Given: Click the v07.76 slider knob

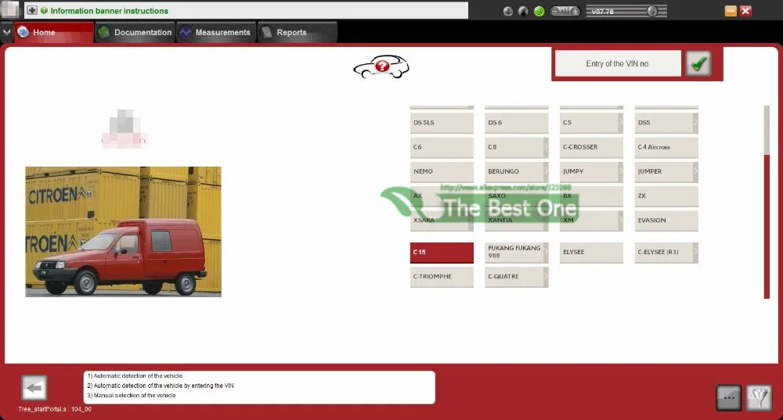Looking at the screenshot, I should 651,11.
